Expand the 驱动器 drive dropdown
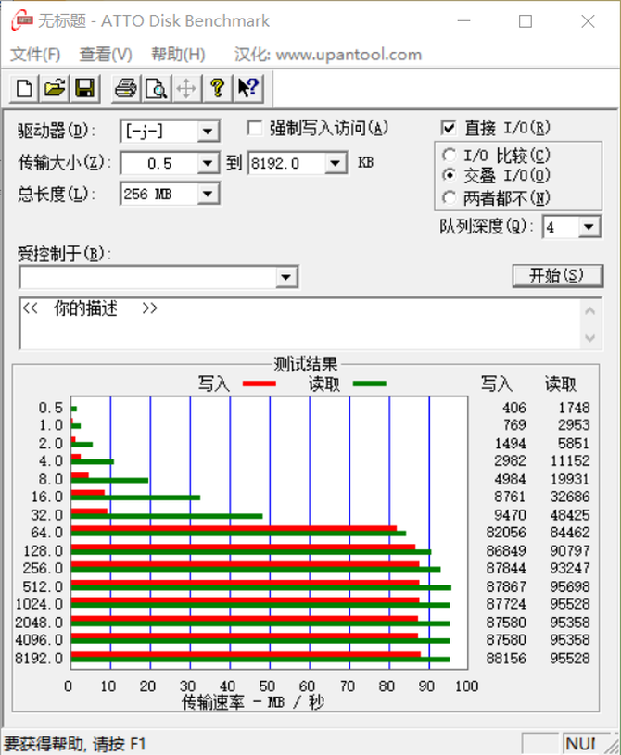The width and height of the screenshot is (621, 755). tap(208, 132)
